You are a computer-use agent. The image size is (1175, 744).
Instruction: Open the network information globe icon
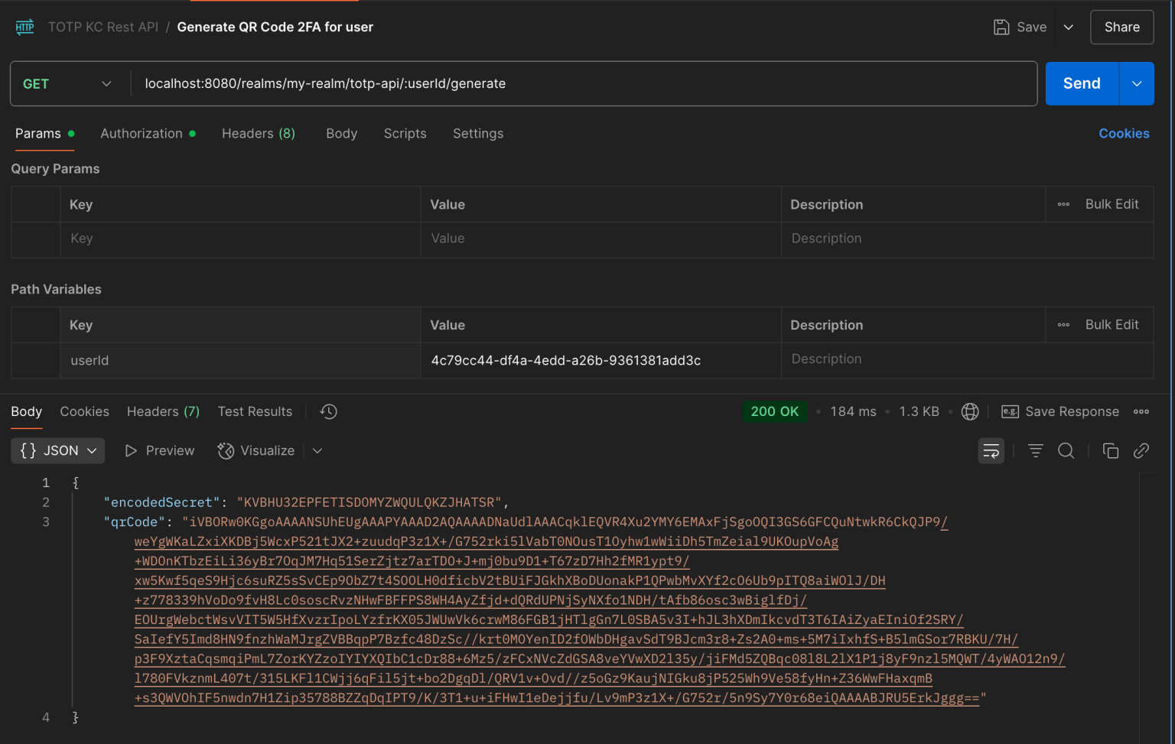click(970, 411)
